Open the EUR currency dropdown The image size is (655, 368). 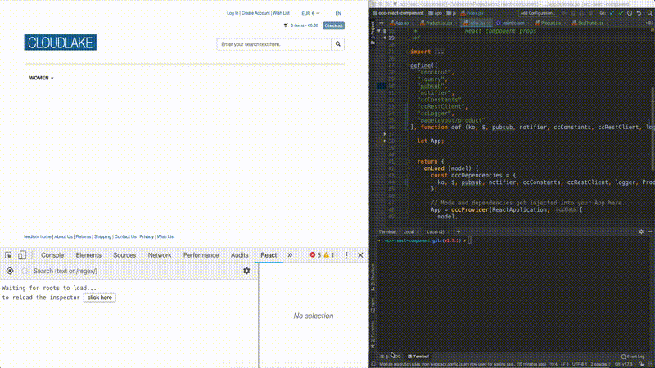click(x=311, y=13)
